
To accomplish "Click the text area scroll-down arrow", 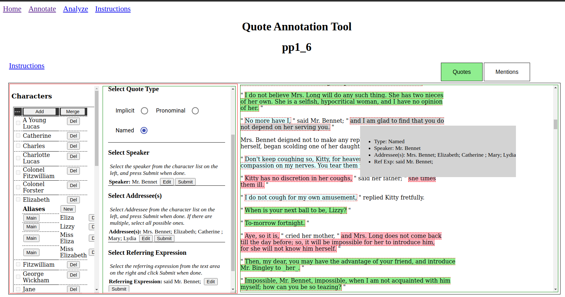I will pos(555,289).
